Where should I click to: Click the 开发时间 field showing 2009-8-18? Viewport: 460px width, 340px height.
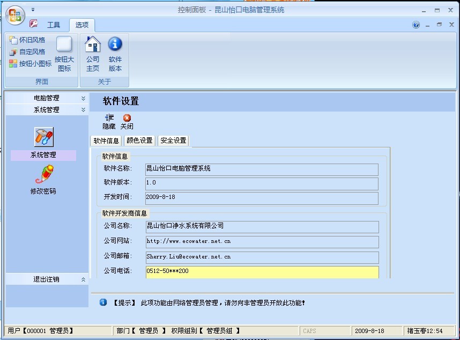point(262,198)
